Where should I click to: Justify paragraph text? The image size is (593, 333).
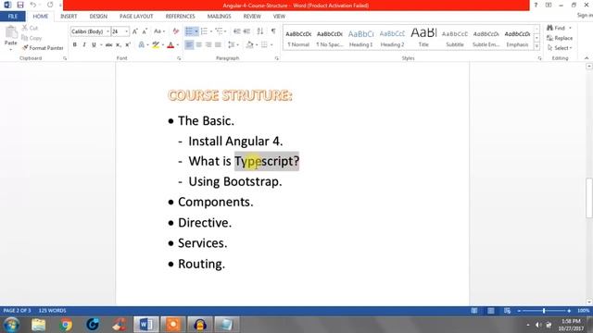click(218, 45)
